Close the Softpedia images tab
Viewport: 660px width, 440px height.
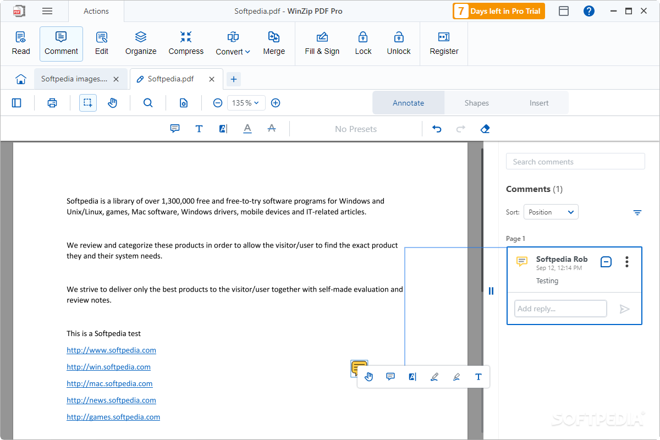tap(116, 79)
